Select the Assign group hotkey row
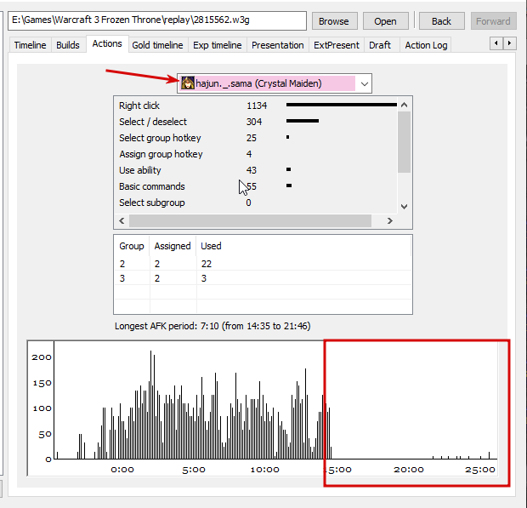 (256, 154)
